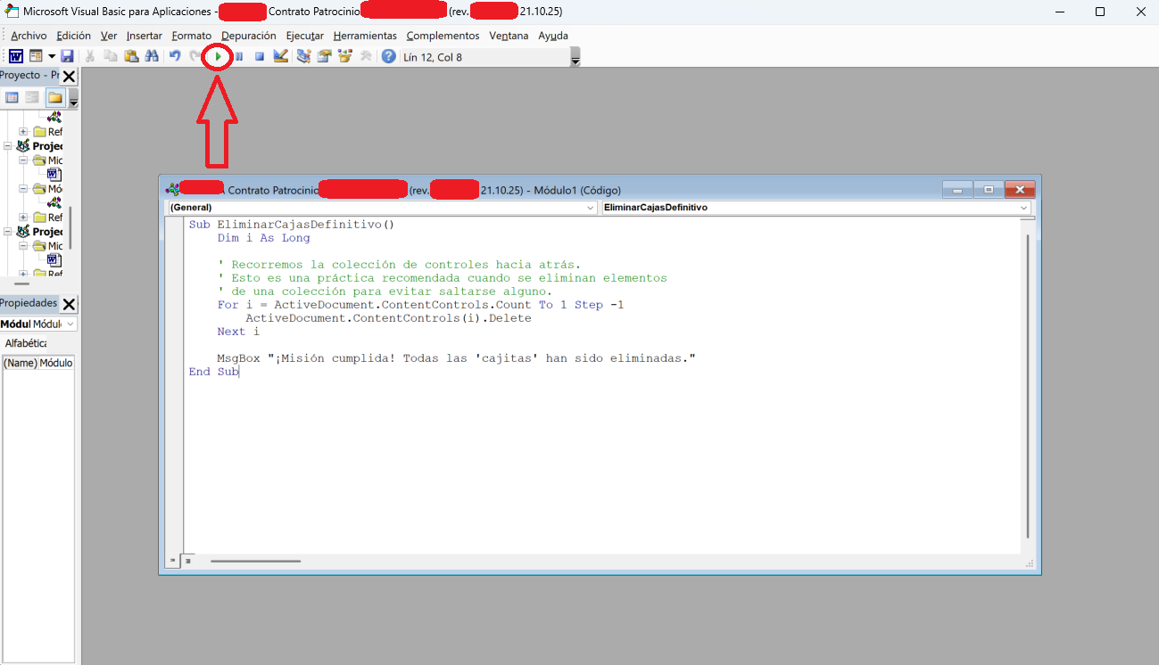This screenshot has width=1159, height=665.
Task: Select View Code icon in Project Explorer
Action: point(12,98)
